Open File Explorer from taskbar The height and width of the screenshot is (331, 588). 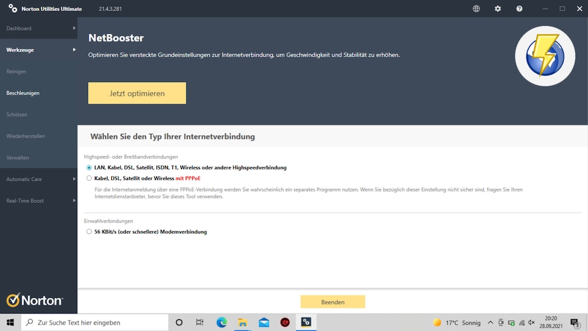coord(243,322)
